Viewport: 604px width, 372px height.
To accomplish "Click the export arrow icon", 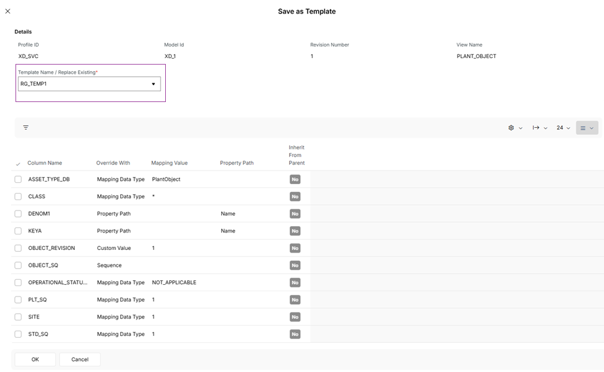I will (539, 128).
